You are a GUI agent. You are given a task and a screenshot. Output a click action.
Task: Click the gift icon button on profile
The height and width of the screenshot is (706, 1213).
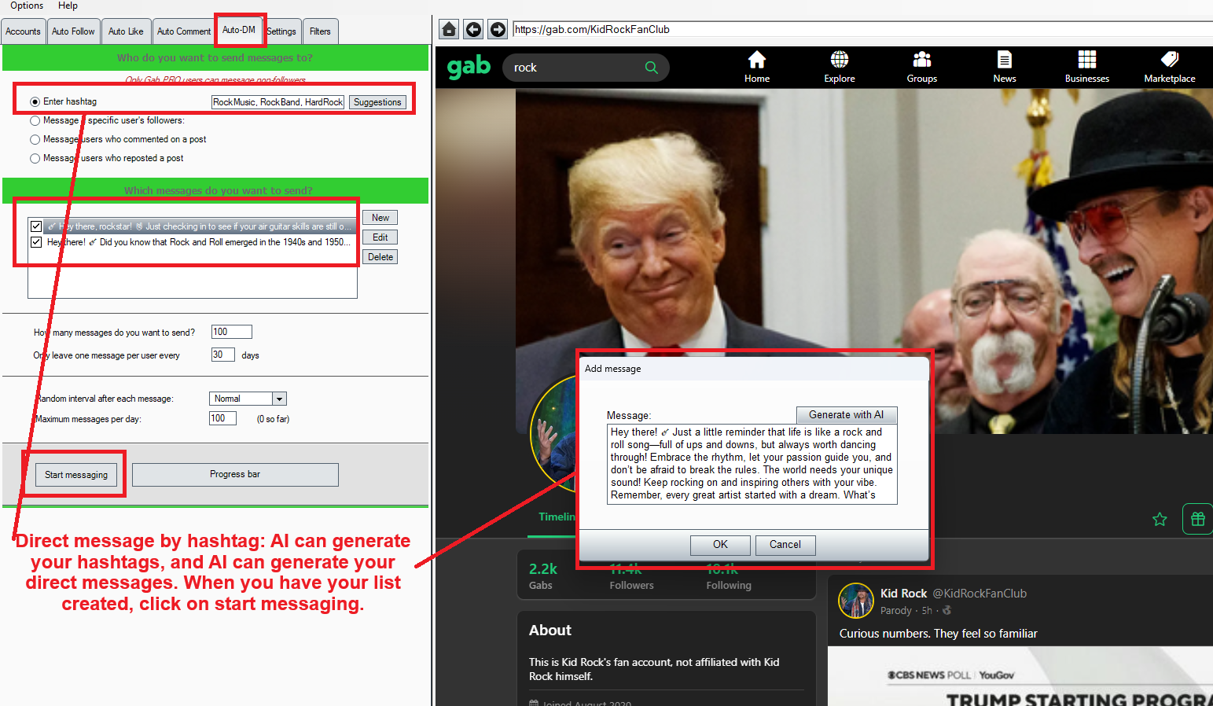pos(1197,519)
